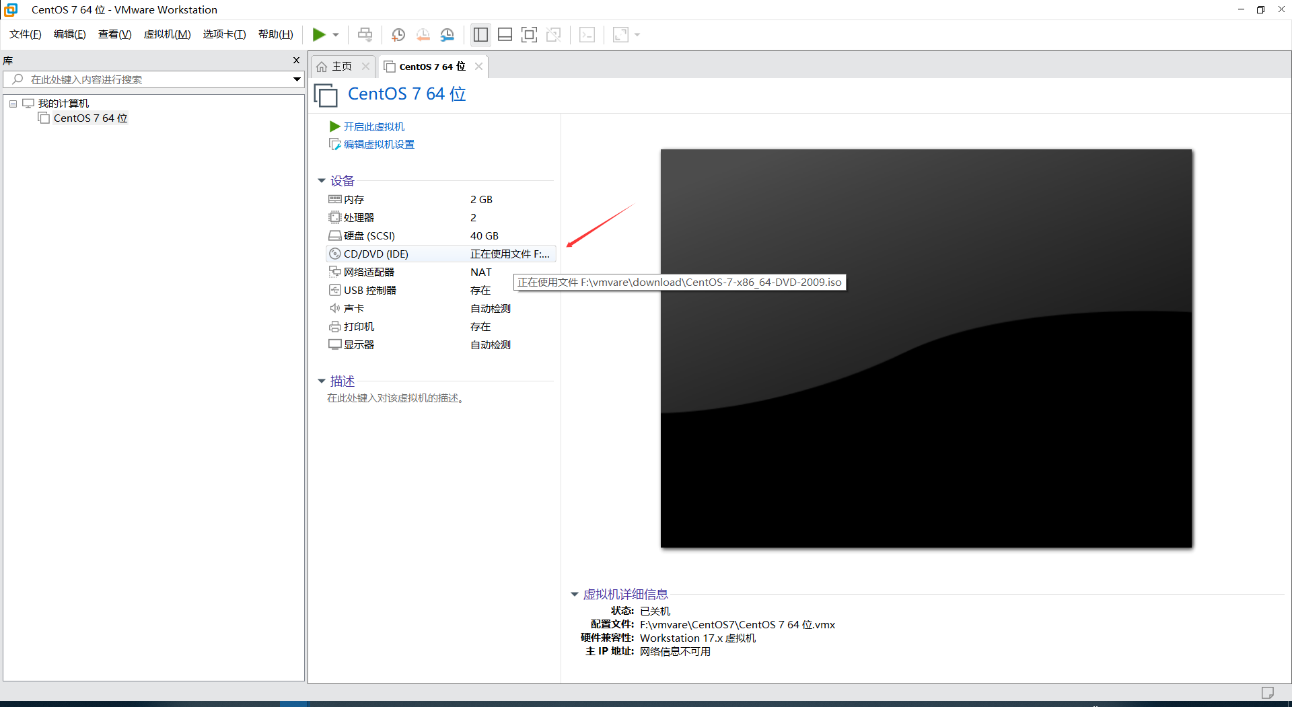Click the virtual machine black preview screen

pos(926,348)
